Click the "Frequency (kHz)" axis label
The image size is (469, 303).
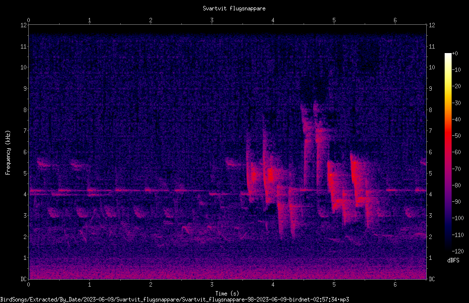pyautogui.click(x=8, y=153)
